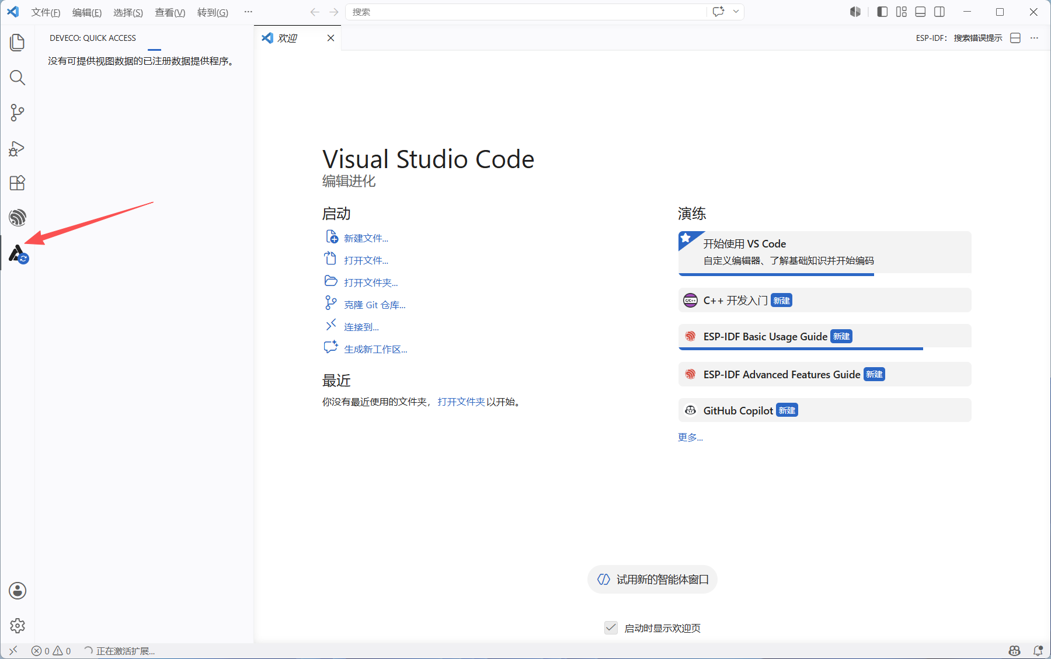
Task: Open Copilot status in status bar
Action: pos(1015,651)
